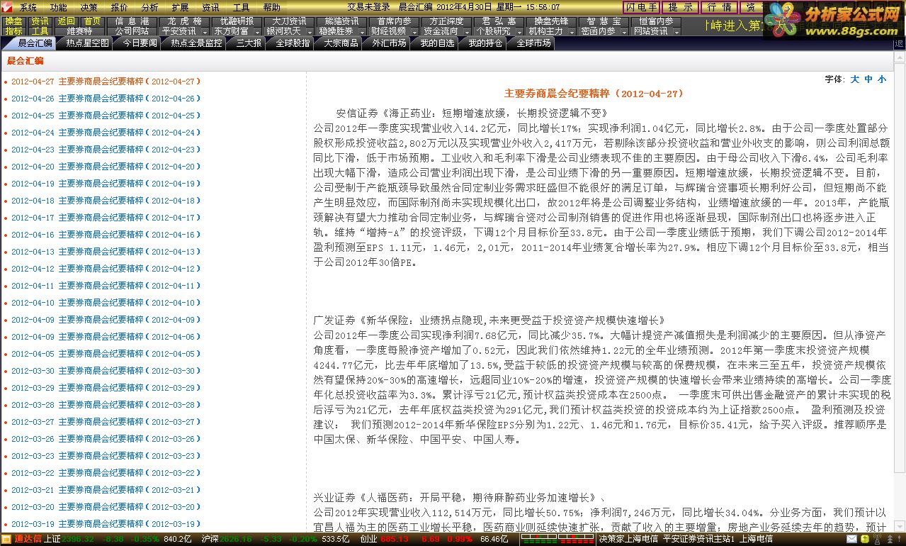The width and height of the screenshot is (906, 546).
Task: Expand the 密函内参 dropdown arrow
Action: coord(624,32)
